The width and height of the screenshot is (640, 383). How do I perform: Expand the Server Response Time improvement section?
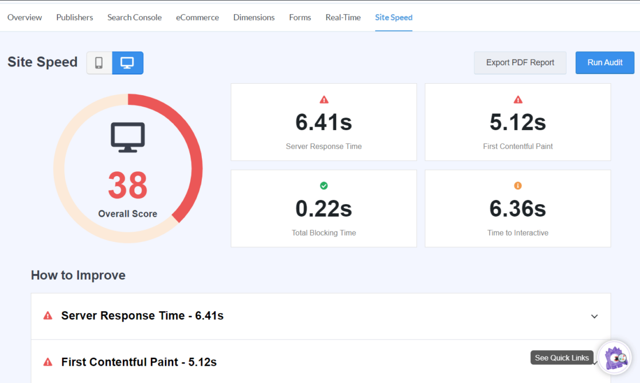(595, 316)
